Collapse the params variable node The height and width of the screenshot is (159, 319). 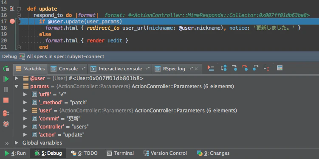click(x=17, y=86)
